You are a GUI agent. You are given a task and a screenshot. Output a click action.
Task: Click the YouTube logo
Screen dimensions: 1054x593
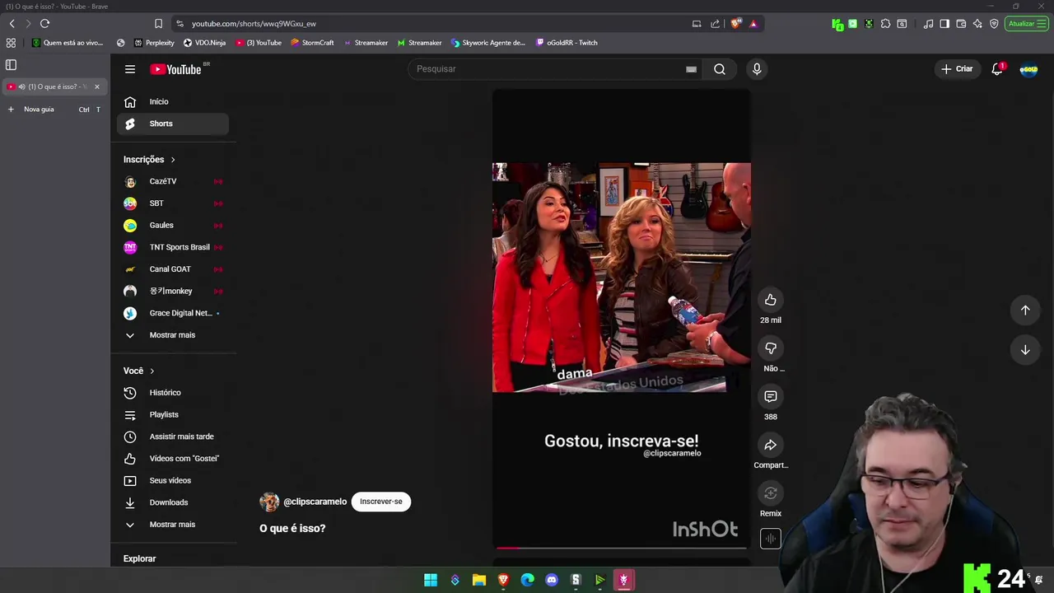point(176,69)
